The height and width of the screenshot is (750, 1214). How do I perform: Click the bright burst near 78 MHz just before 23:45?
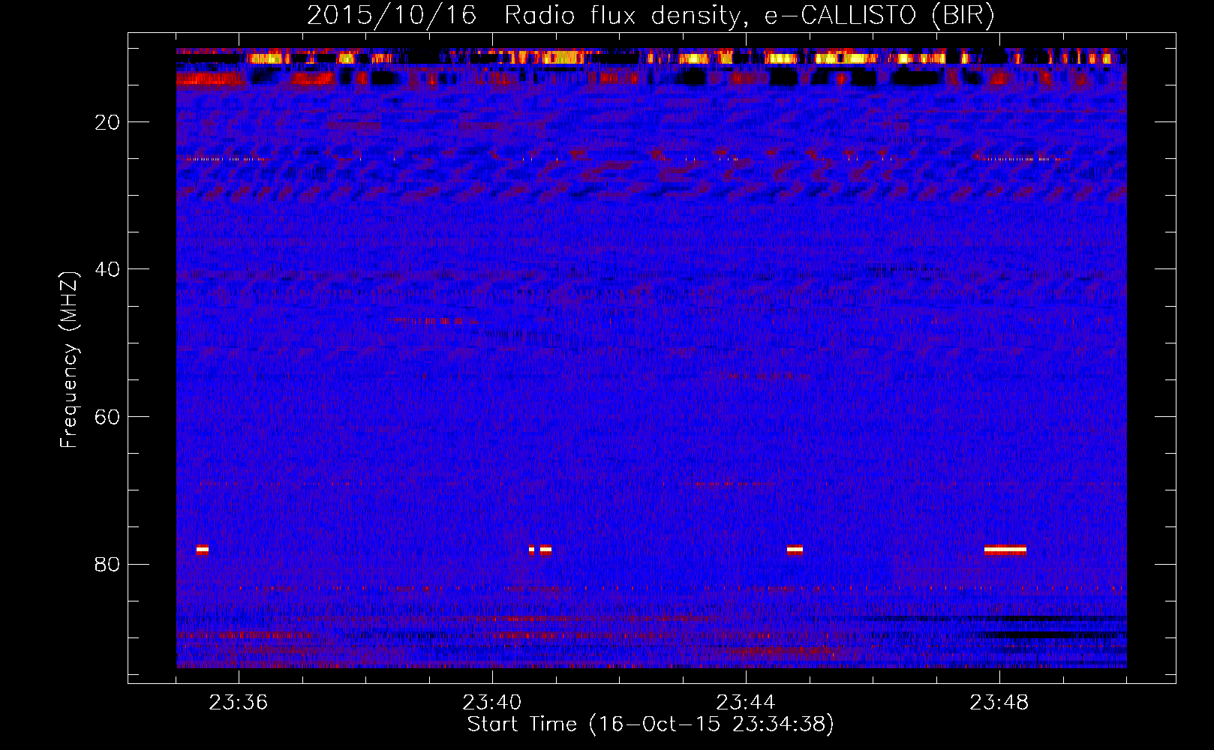pos(795,550)
